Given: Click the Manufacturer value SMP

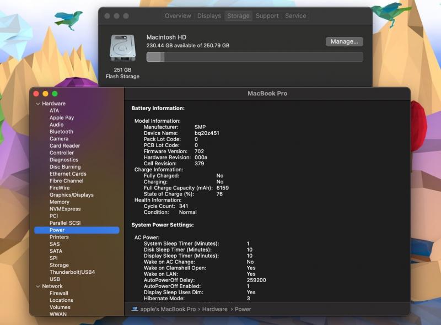Looking at the screenshot, I should 200,127.
